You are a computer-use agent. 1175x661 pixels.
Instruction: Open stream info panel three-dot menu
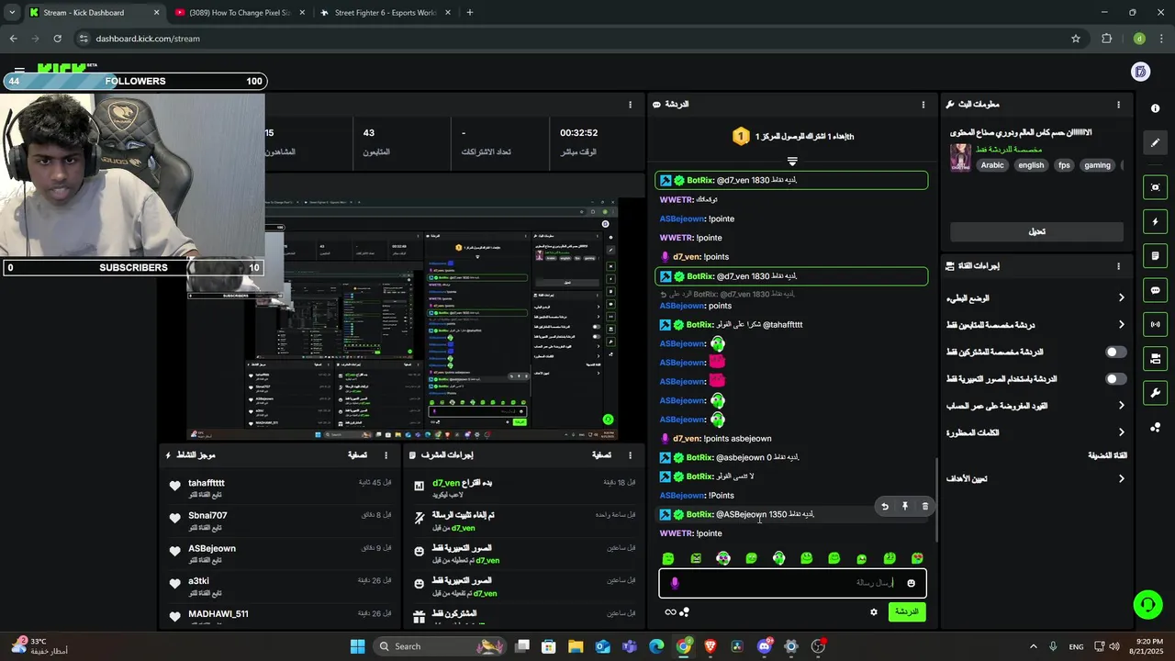[x=1118, y=105]
